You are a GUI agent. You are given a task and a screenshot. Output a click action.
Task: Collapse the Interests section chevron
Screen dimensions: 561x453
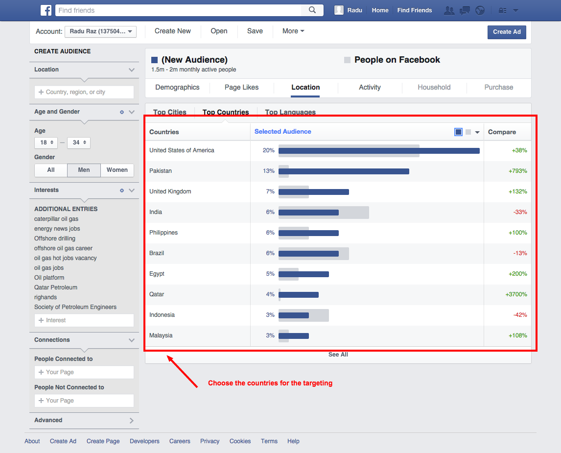132,191
